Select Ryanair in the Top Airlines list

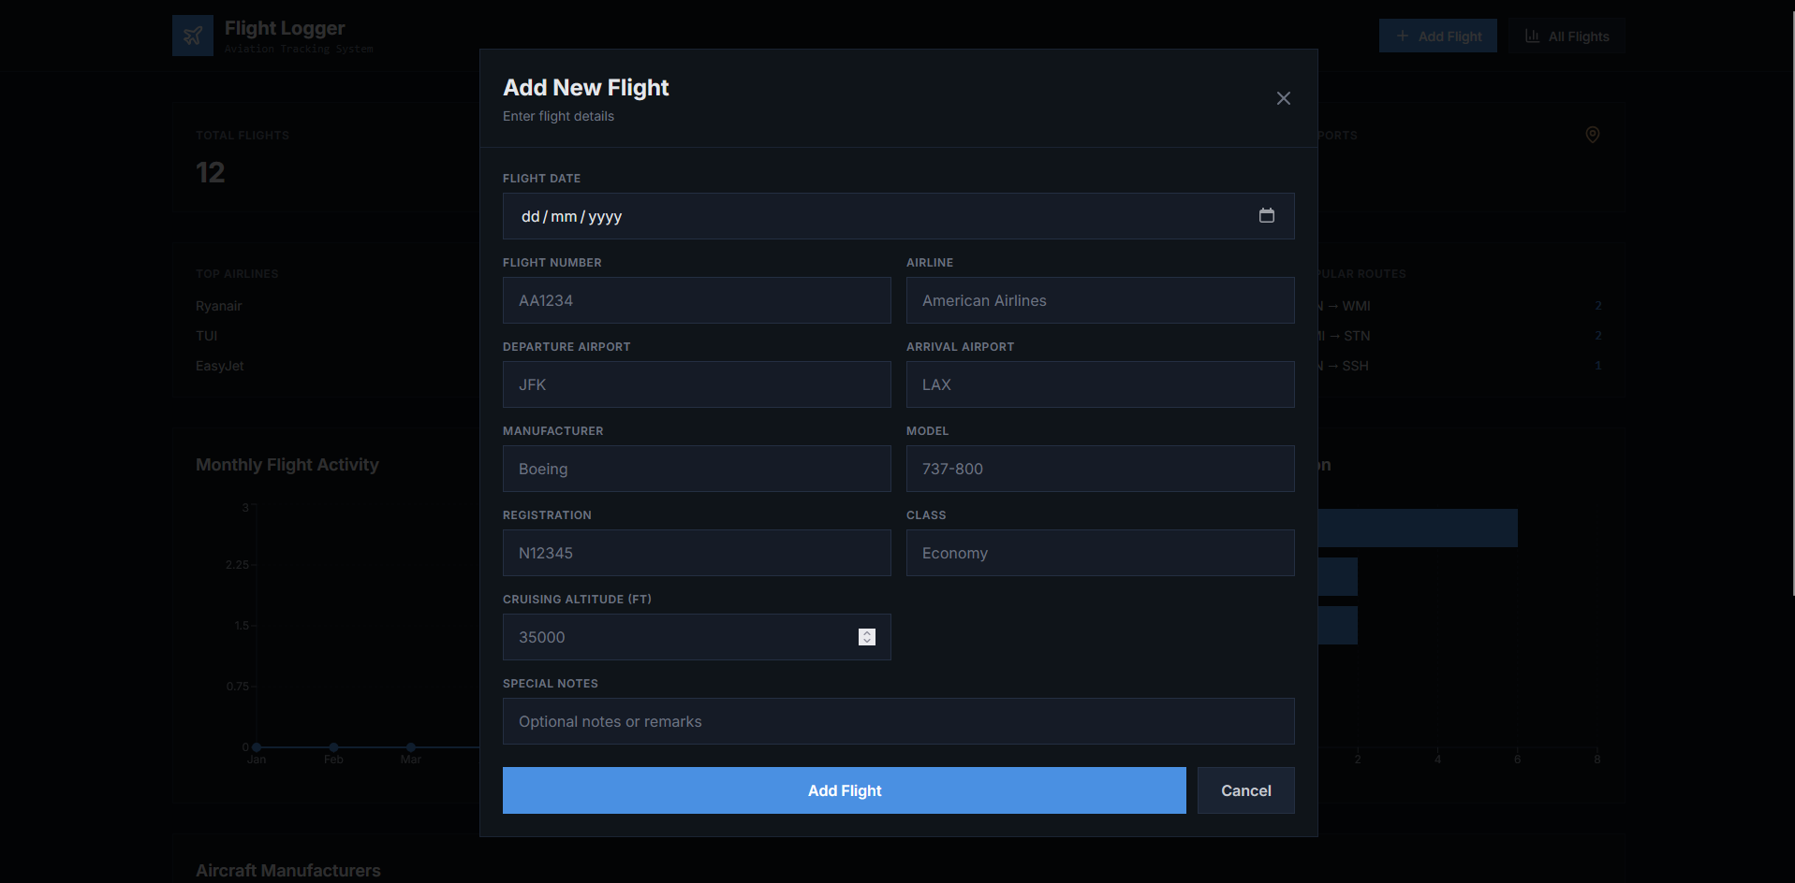(218, 306)
